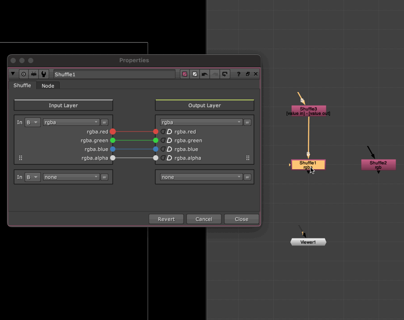Image resolution: width=404 pixels, height=320 pixels.
Task: Toggle white constant for output rgba.green
Action: (x=169, y=140)
